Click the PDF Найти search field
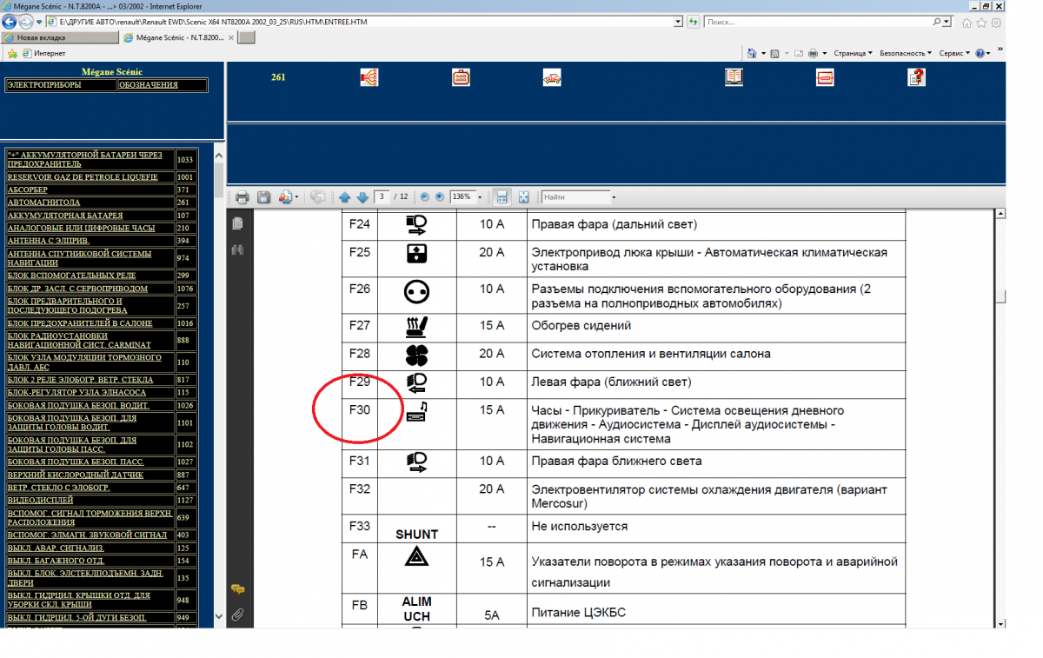The image size is (1043, 658). click(575, 197)
